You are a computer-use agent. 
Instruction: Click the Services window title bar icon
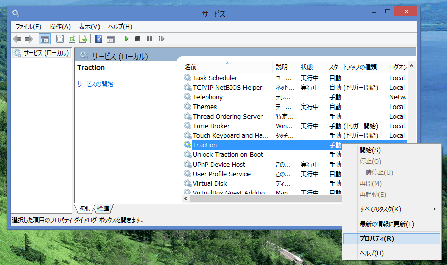(x=15, y=13)
